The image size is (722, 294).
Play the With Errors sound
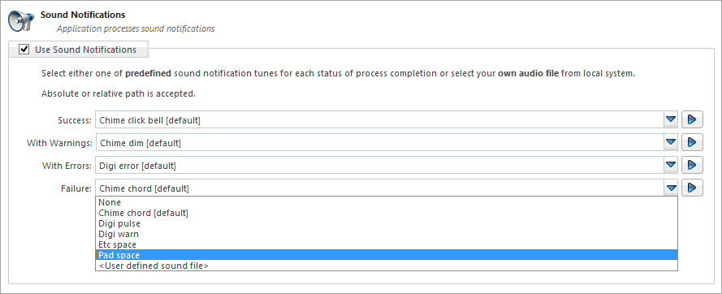692,165
